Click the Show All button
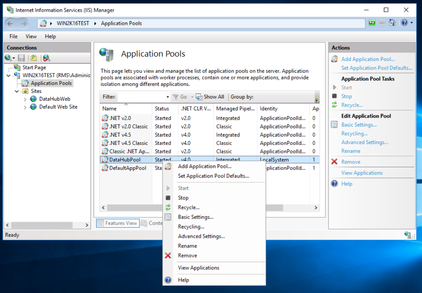 coord(210,97)
